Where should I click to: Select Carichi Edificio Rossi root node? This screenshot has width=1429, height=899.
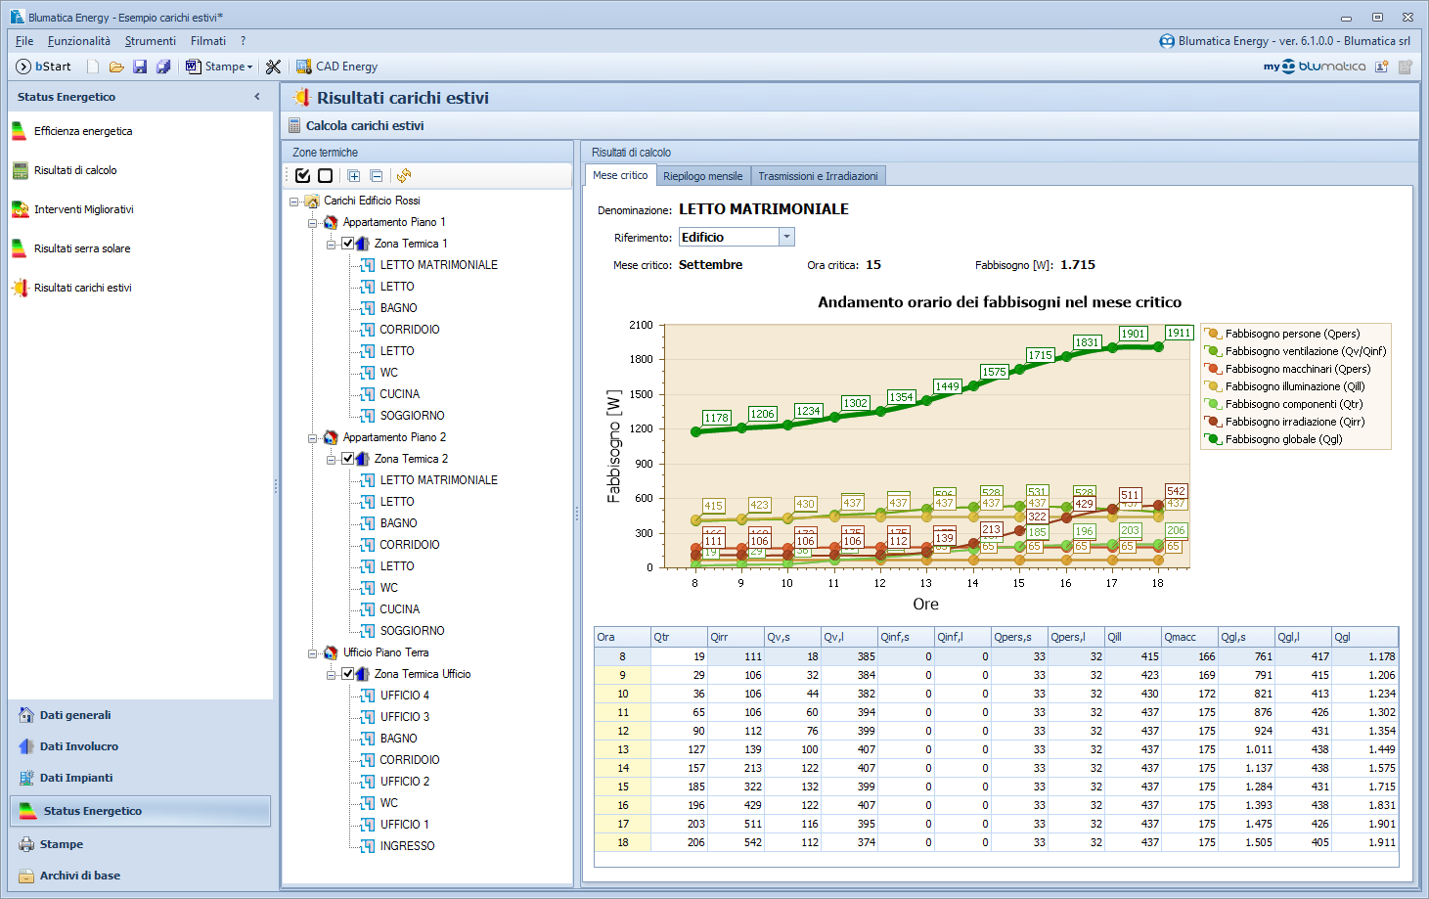(x=372, y=201)
